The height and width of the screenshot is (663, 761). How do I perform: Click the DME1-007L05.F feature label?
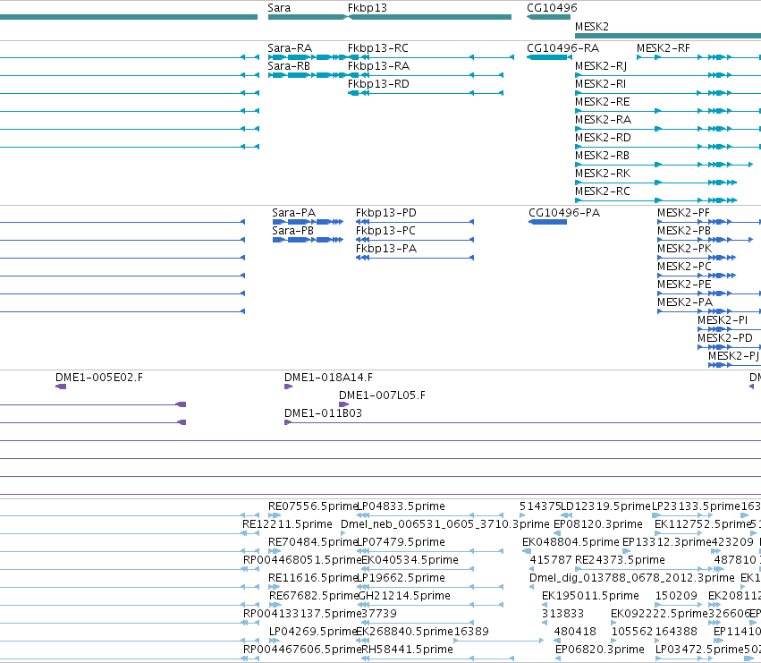tap(382, 395)
